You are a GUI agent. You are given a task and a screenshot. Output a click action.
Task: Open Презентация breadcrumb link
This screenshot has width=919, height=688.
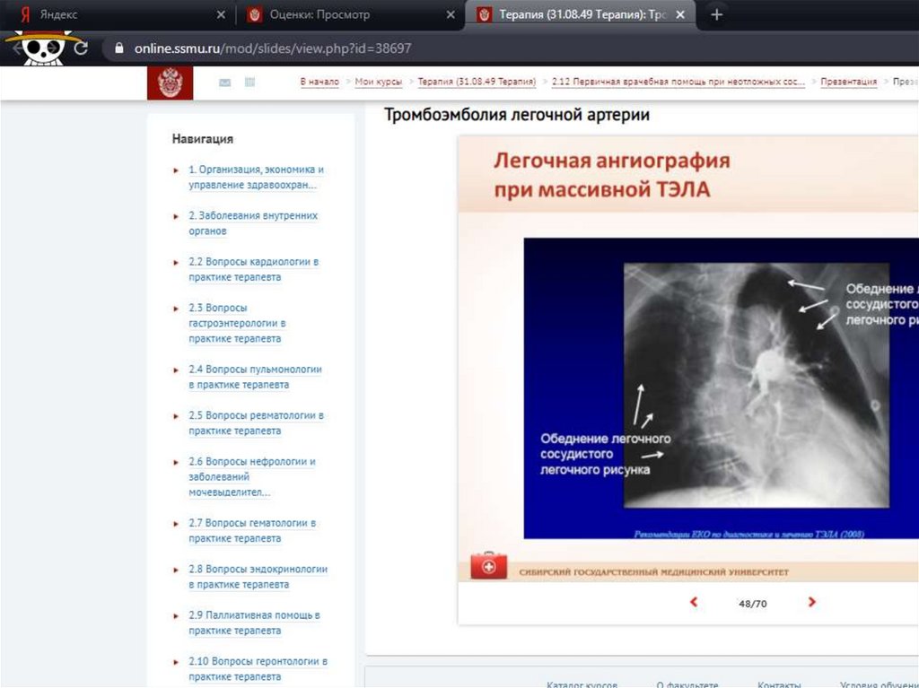coord(849,82)
